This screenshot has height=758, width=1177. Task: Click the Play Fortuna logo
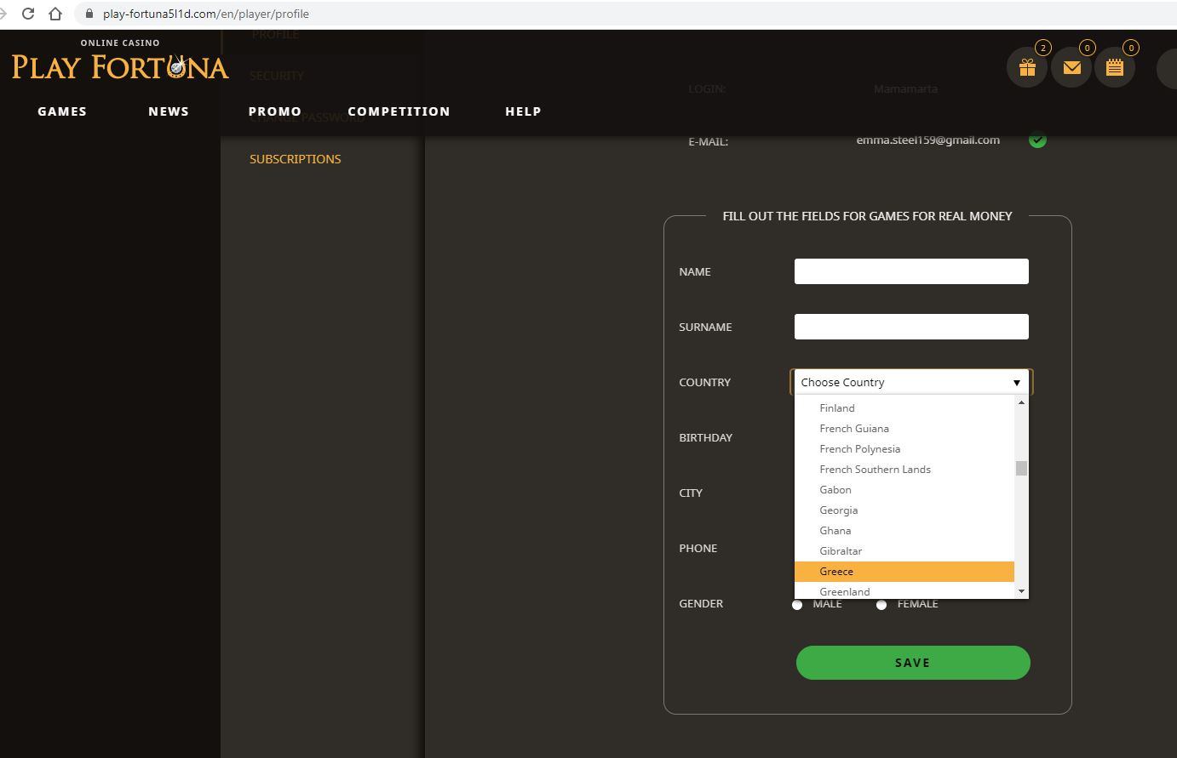click(x=120, y=63)
